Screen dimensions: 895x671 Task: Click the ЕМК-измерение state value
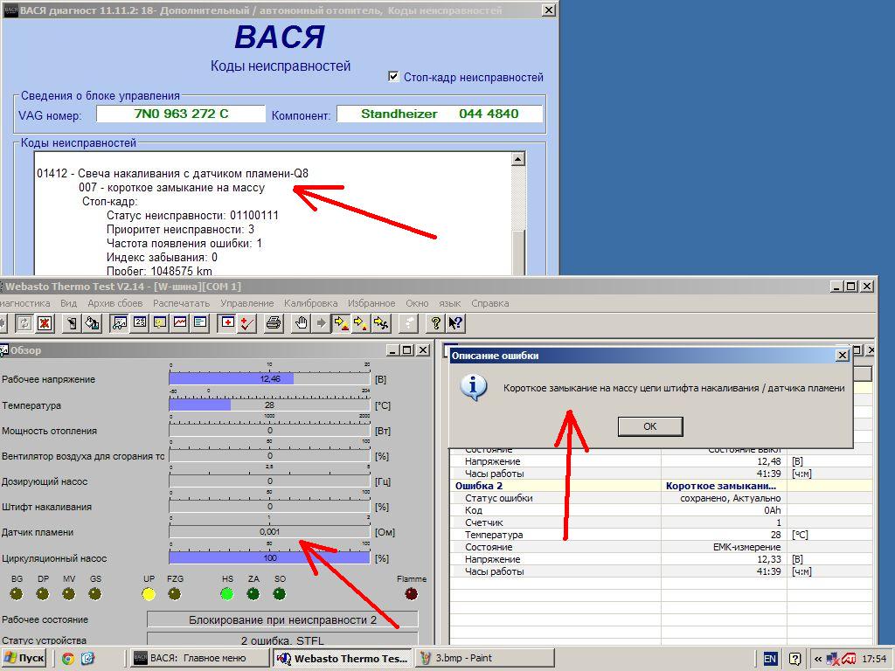click(746, 547)
